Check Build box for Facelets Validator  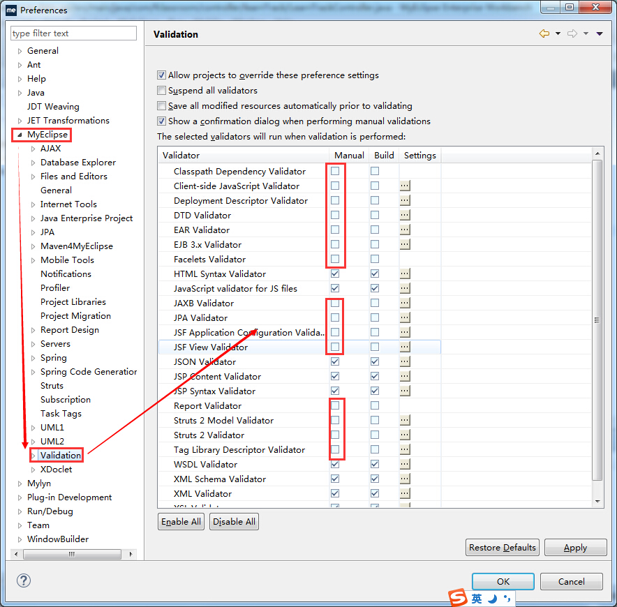click(x=375, y=259)
